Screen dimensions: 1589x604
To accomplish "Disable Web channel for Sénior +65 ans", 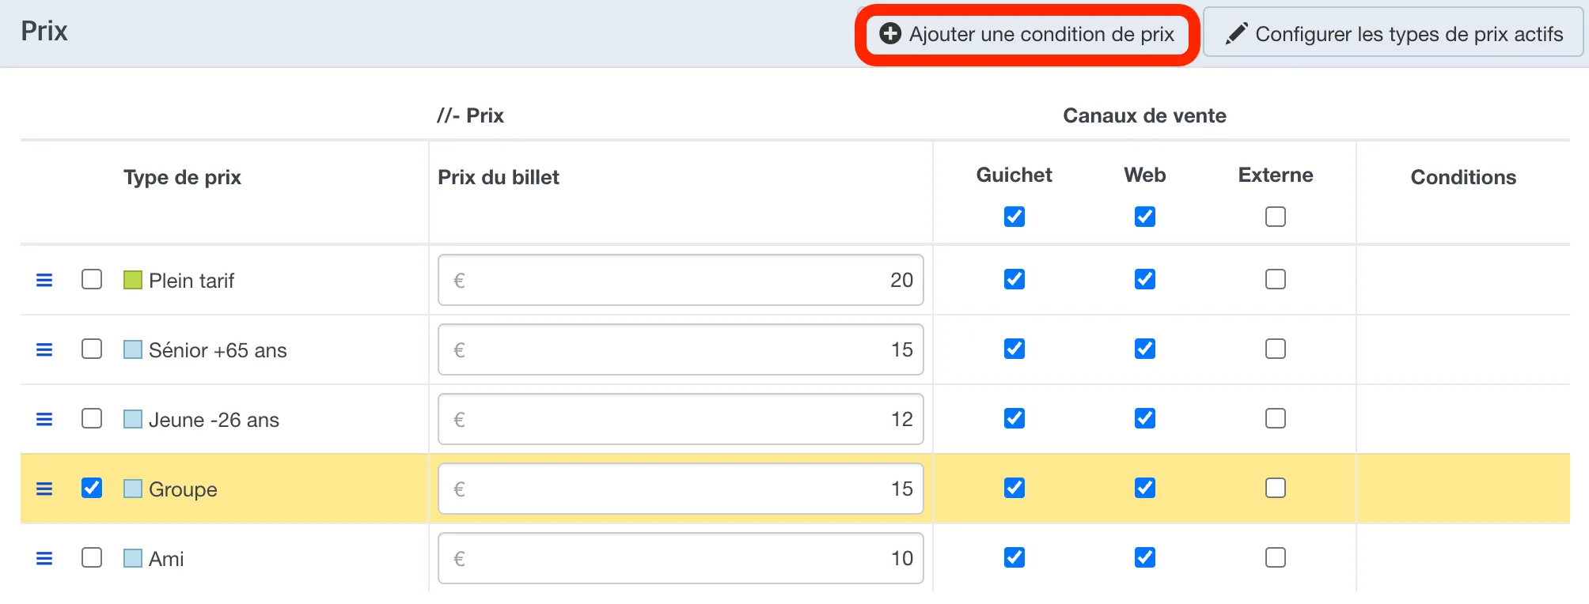I will click(1145, 349).
